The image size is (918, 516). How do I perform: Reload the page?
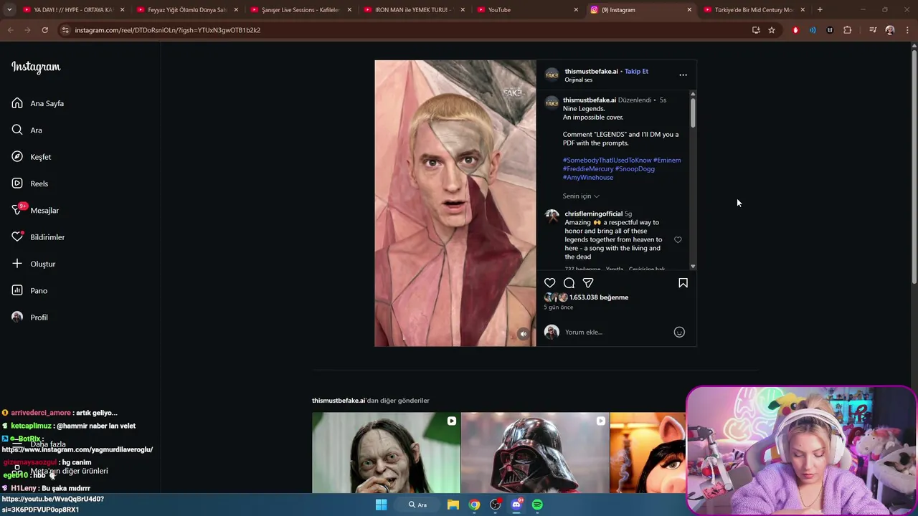pyautogui.click(x=44, y=30)
